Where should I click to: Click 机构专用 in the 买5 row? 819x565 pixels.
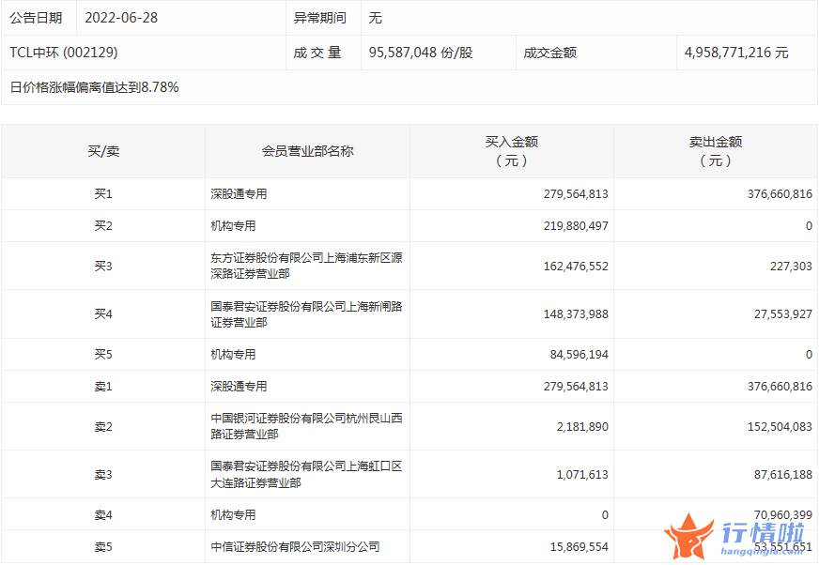point(233,354)
